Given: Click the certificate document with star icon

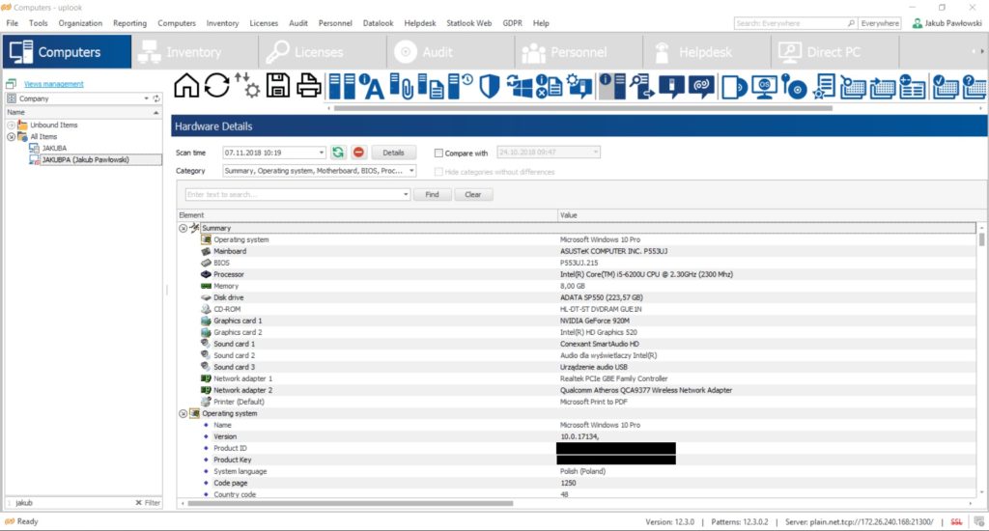Looking at the screenshot, I should click(x=824, y=86).
